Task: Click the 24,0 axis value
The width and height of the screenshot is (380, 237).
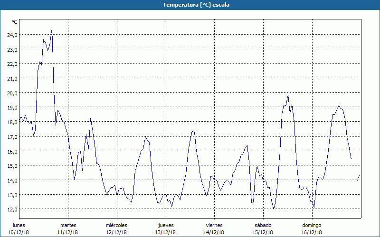Action: point(12,35)
